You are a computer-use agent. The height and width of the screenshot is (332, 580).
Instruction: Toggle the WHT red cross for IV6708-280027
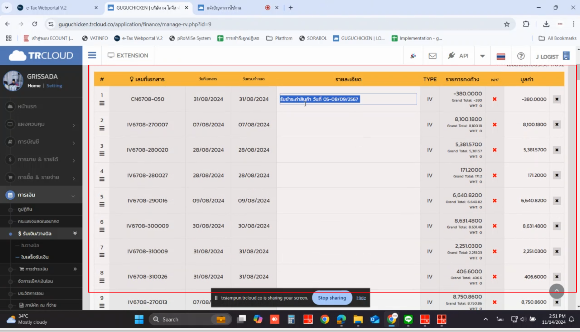pos(494,175)
